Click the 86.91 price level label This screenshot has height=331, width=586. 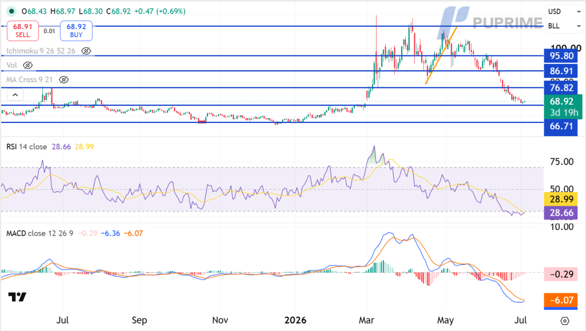point(561,71)
